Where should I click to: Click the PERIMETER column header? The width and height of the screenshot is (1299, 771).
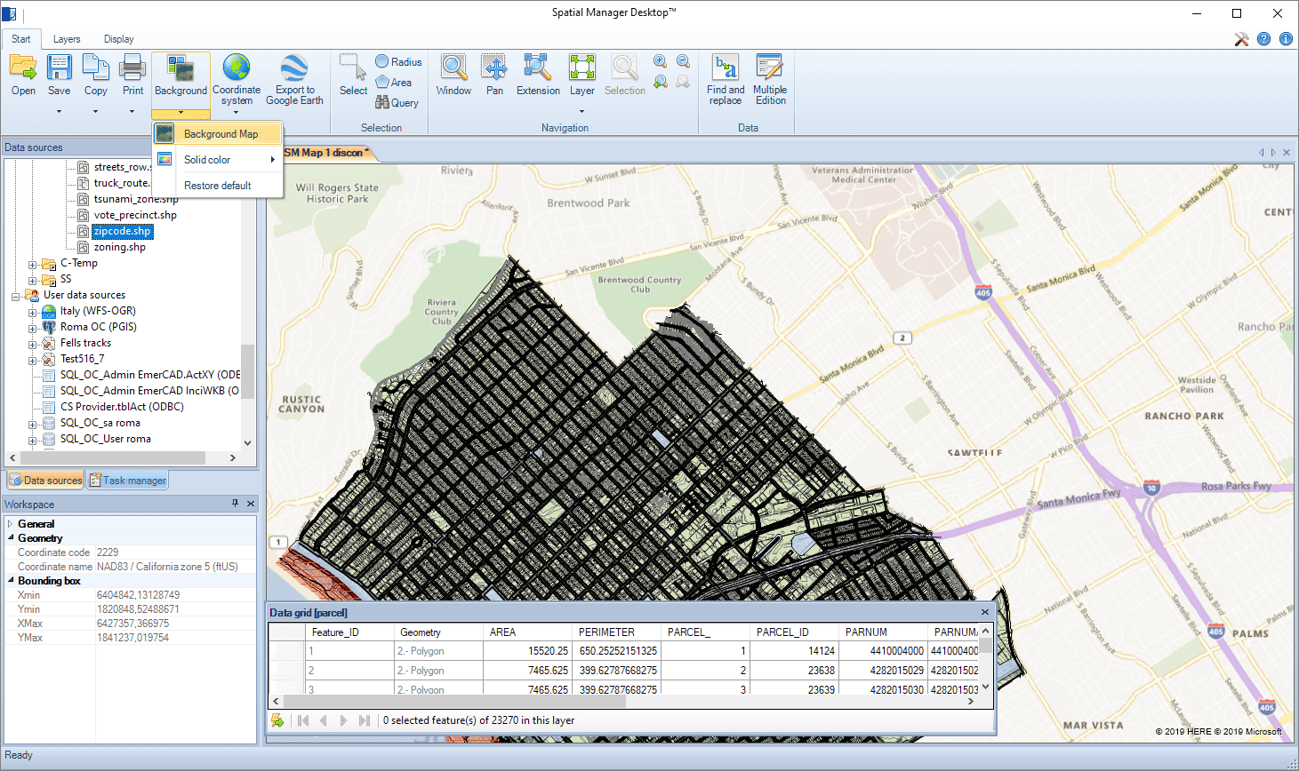click(x=616, y=632)
